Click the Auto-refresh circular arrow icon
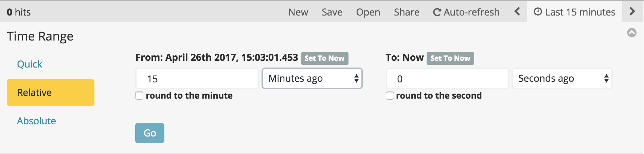 437,12
